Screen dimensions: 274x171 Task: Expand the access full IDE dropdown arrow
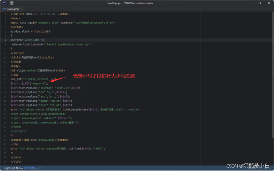(40, 168)
